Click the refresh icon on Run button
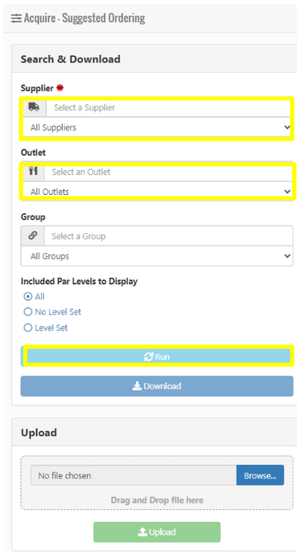 click(x=148, y=356)
